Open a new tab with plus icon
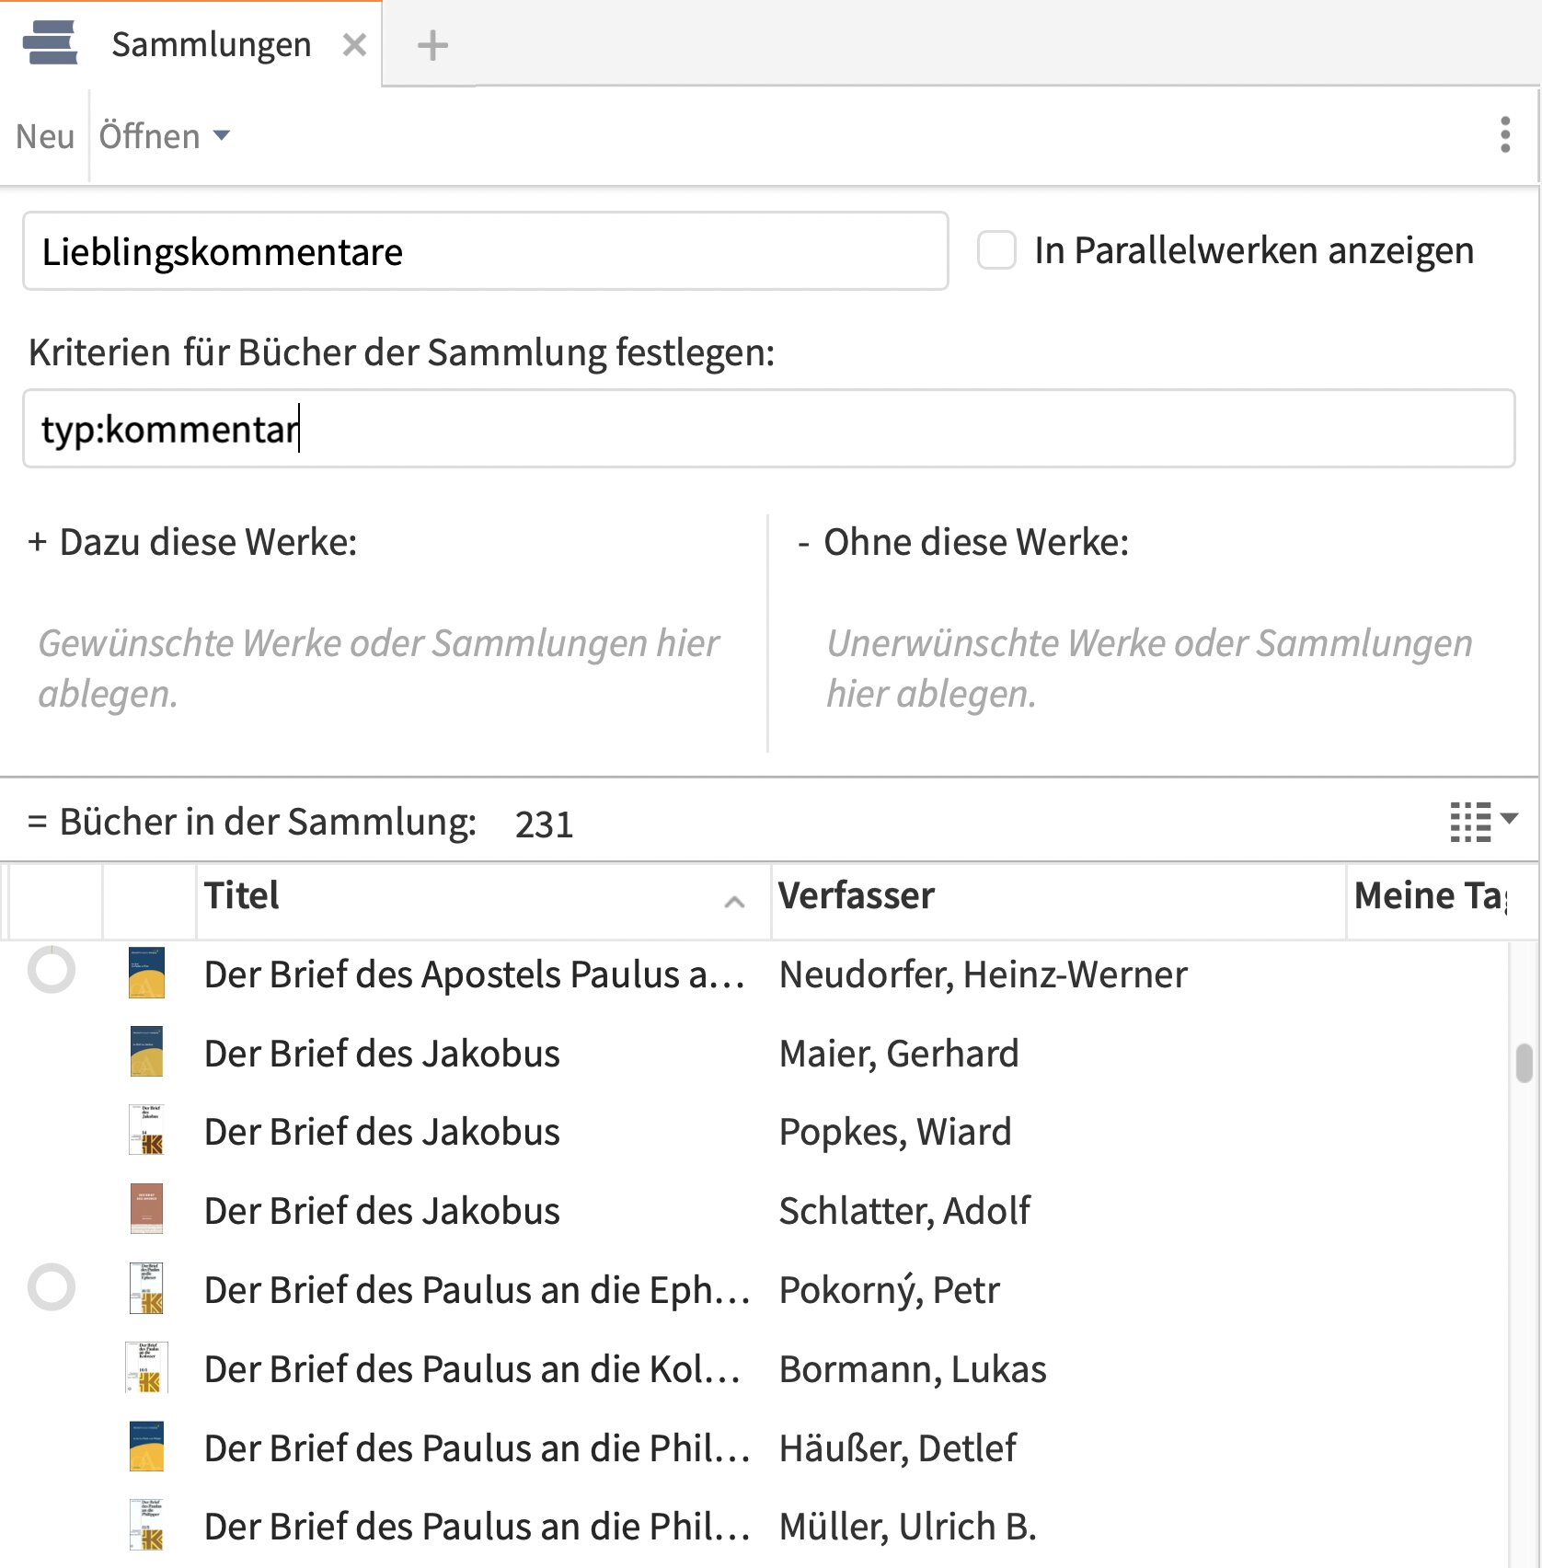Viewport: 1542px width, 1568px height. click(432, 45)
